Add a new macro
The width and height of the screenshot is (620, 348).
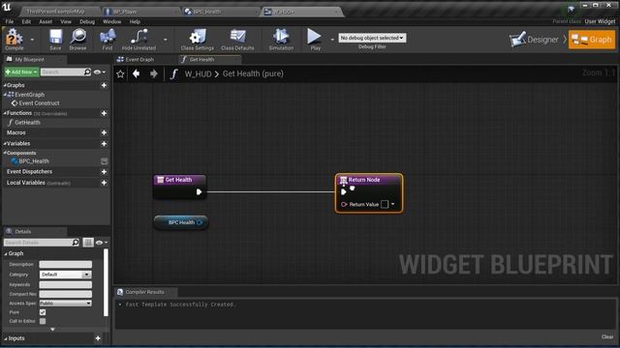pyautogui.click(x=104, y=132)
